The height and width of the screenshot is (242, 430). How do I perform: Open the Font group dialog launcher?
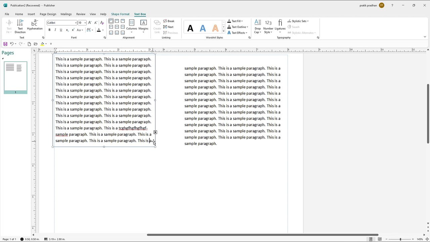point(105,38)
